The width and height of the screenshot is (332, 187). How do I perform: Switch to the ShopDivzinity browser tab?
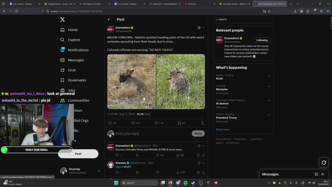tap(59, 4)
